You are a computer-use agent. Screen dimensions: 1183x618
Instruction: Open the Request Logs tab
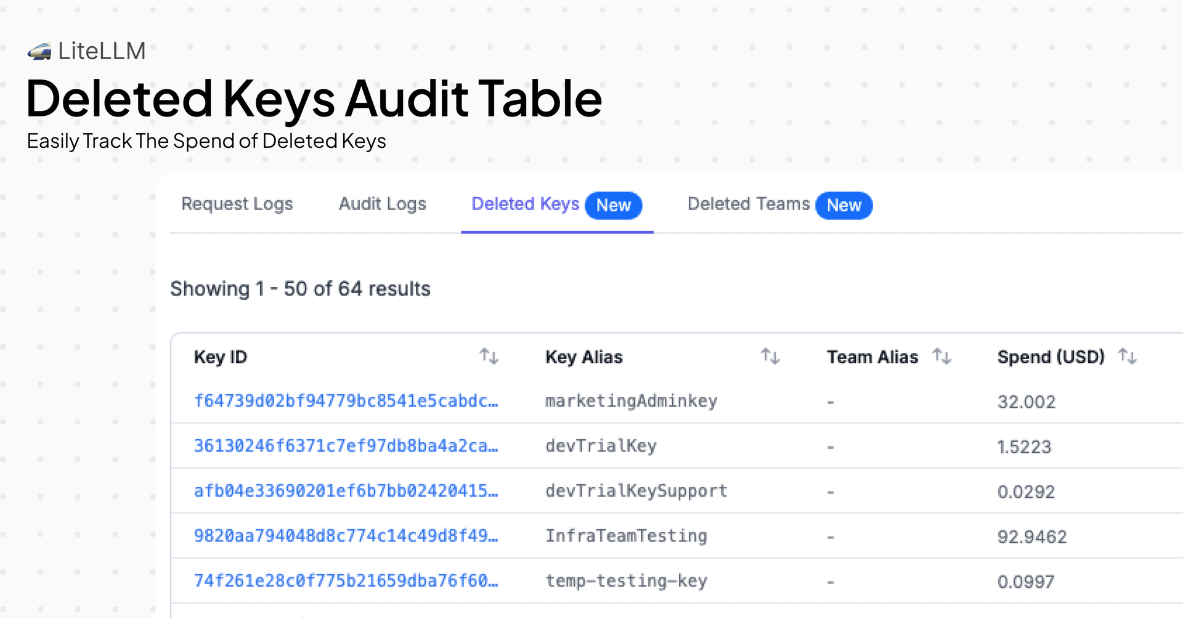(237, 204)
